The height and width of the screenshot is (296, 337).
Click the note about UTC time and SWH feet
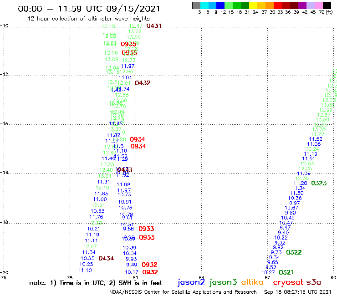(96, 283)
